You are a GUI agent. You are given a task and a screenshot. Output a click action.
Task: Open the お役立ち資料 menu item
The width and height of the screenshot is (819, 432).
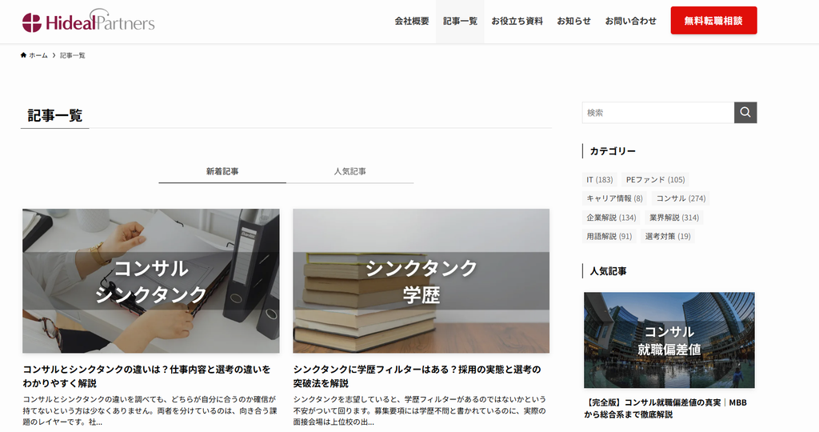517,21
